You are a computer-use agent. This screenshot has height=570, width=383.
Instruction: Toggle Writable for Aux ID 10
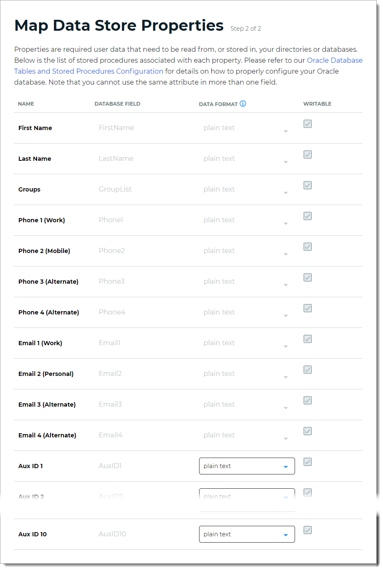tap(307, 530)
